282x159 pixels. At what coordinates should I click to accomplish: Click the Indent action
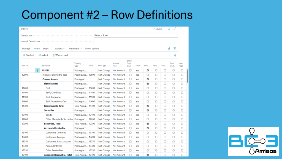(x=43, y=55)
